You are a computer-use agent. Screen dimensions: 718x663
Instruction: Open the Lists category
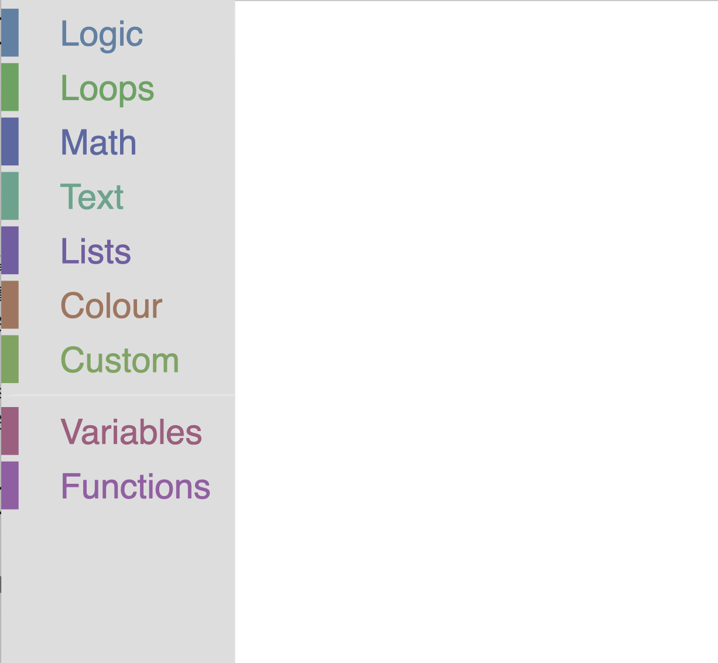[x=95, y=251]
